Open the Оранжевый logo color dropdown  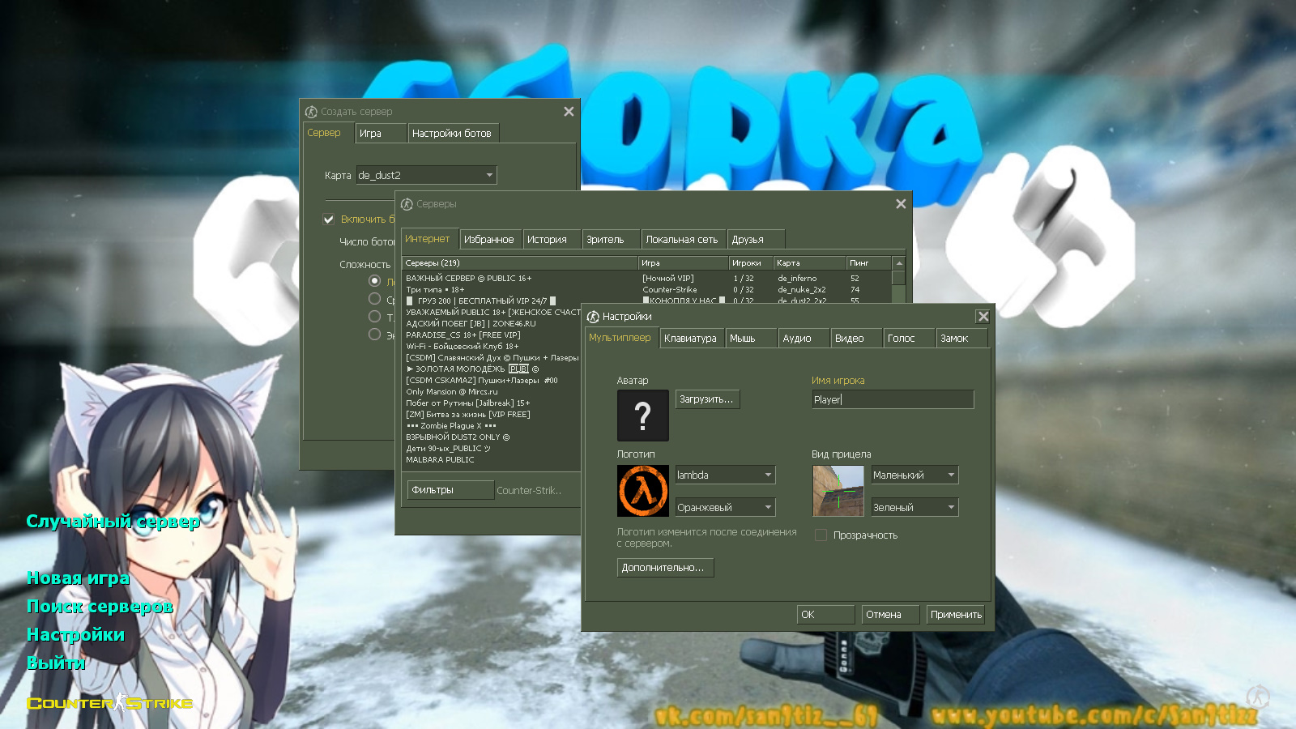point(725,508)
